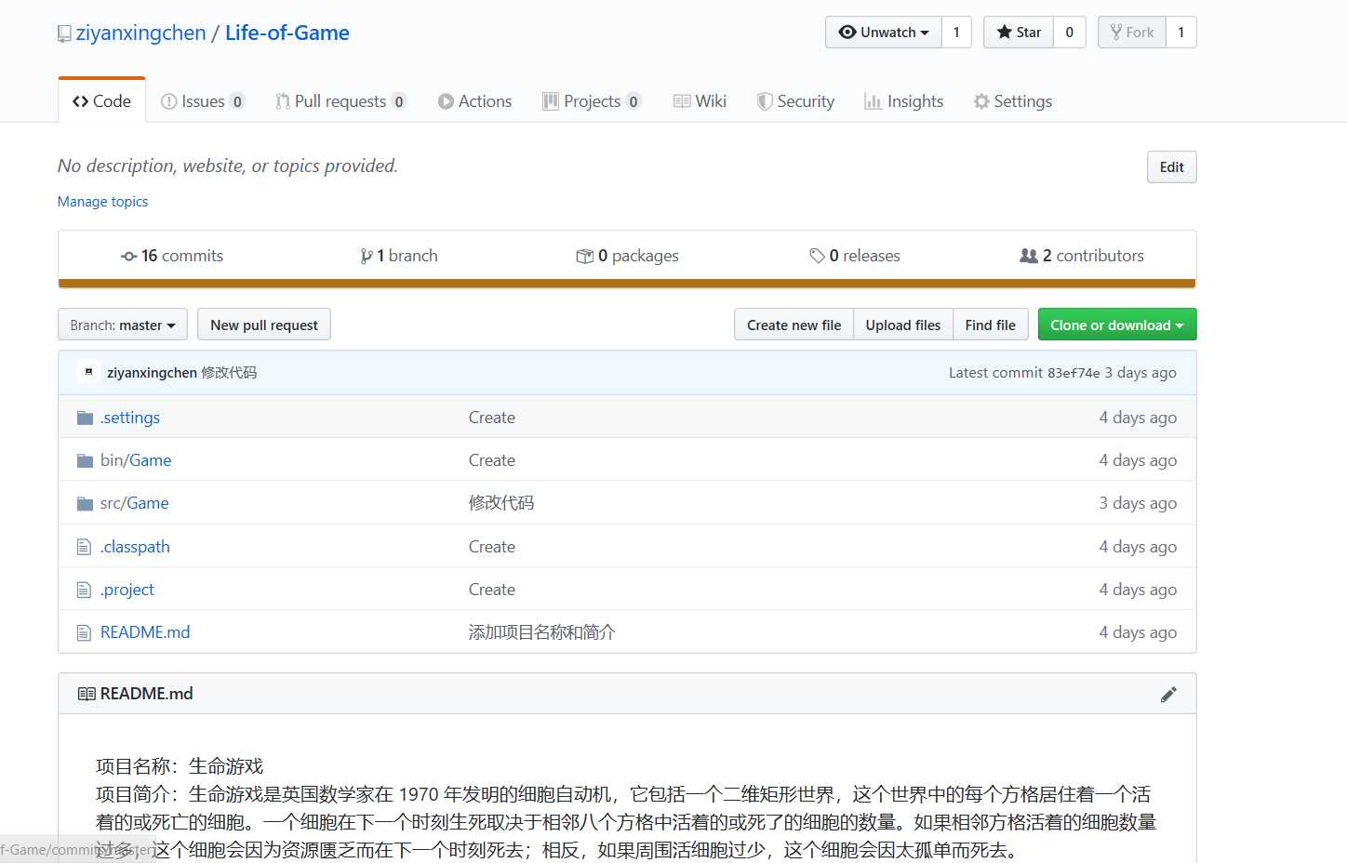Open the 0 packages link
1347x863 pixels.
627,256
